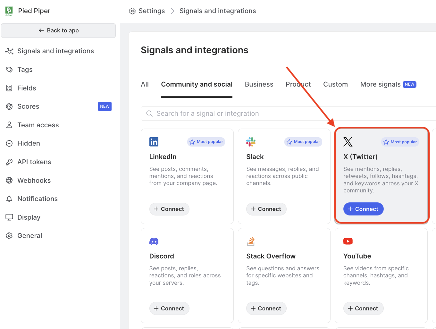Click the Settings breadcrumb link

(x=151, y=11)
